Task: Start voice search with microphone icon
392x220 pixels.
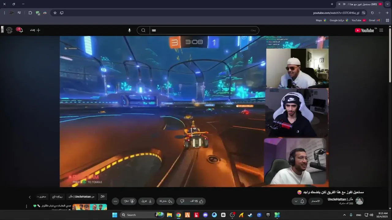Action: click(130, 30)
